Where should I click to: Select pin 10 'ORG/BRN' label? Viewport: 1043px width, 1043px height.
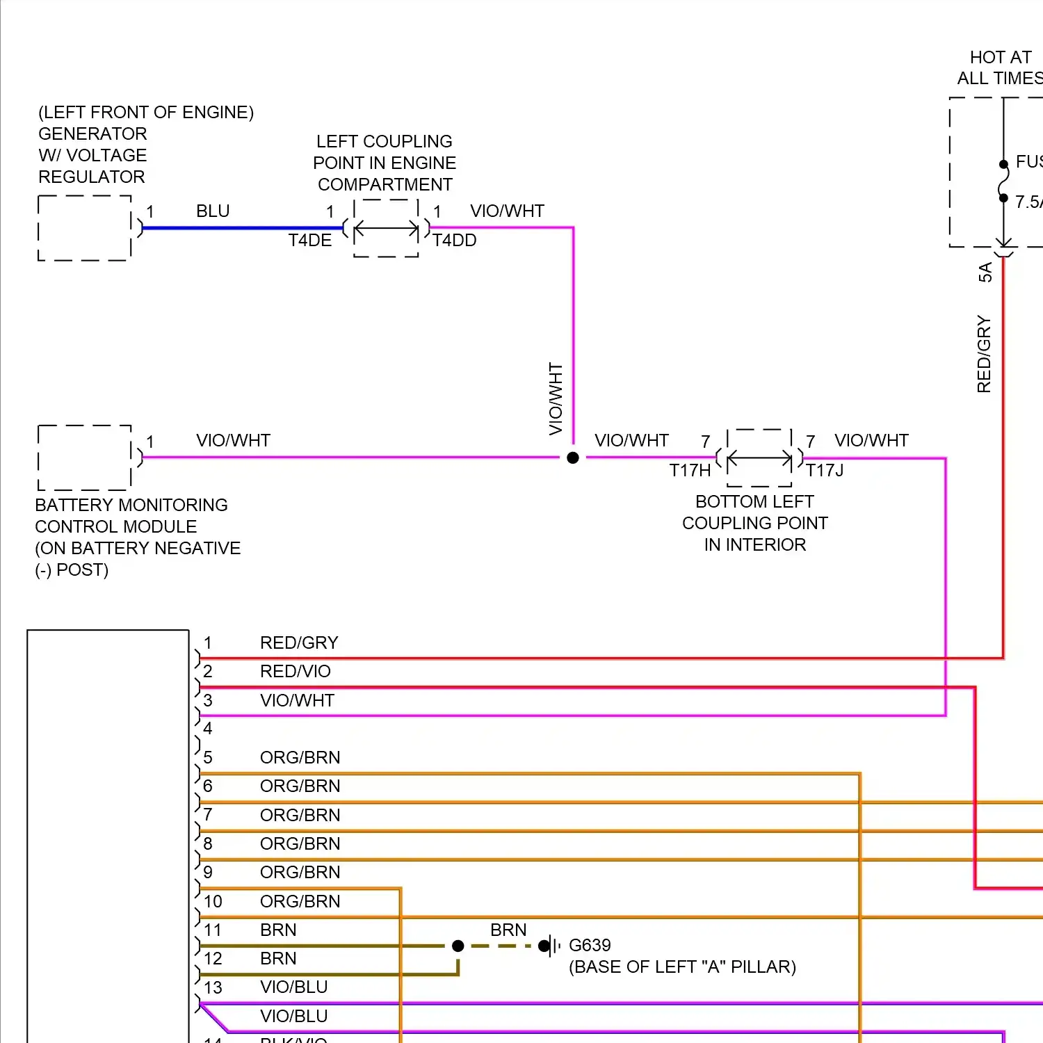[x=300, y=901]
